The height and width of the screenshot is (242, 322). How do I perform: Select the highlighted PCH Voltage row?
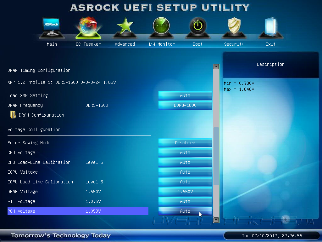click(78, 211)
